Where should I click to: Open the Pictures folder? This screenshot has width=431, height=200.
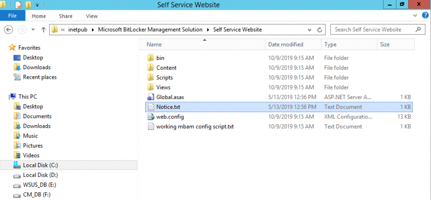(x=33, y=146)
